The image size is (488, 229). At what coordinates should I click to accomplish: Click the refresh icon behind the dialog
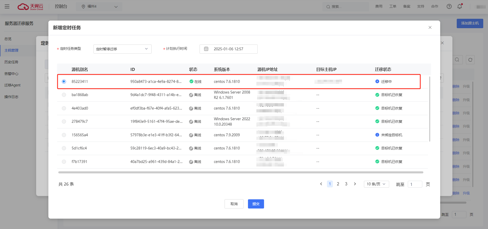coord(470,60)
